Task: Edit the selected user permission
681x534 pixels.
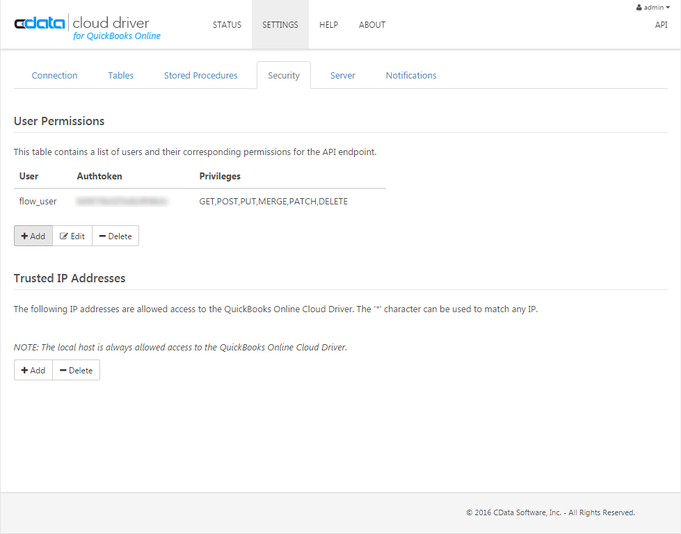Action: point(72,236)
